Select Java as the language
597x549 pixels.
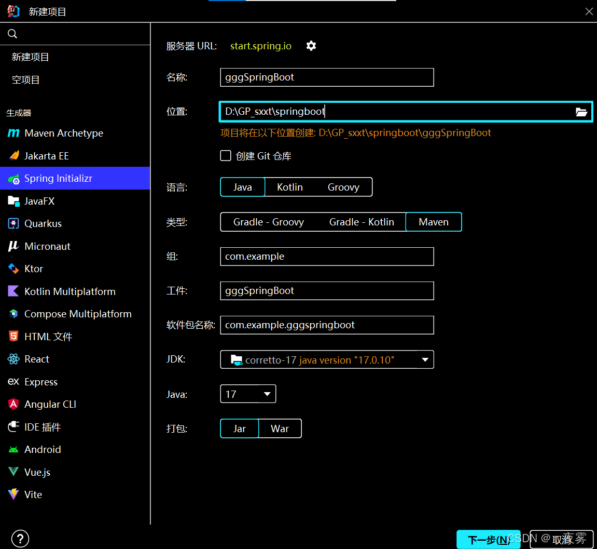pyautogui.click(x=243, y=187)
